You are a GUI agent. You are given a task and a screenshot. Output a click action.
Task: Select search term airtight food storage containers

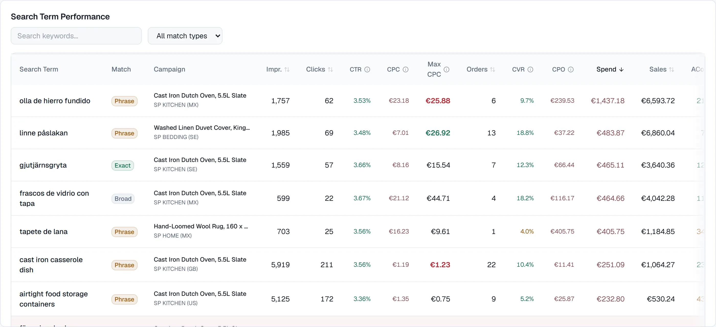click(x=54, y=299)
